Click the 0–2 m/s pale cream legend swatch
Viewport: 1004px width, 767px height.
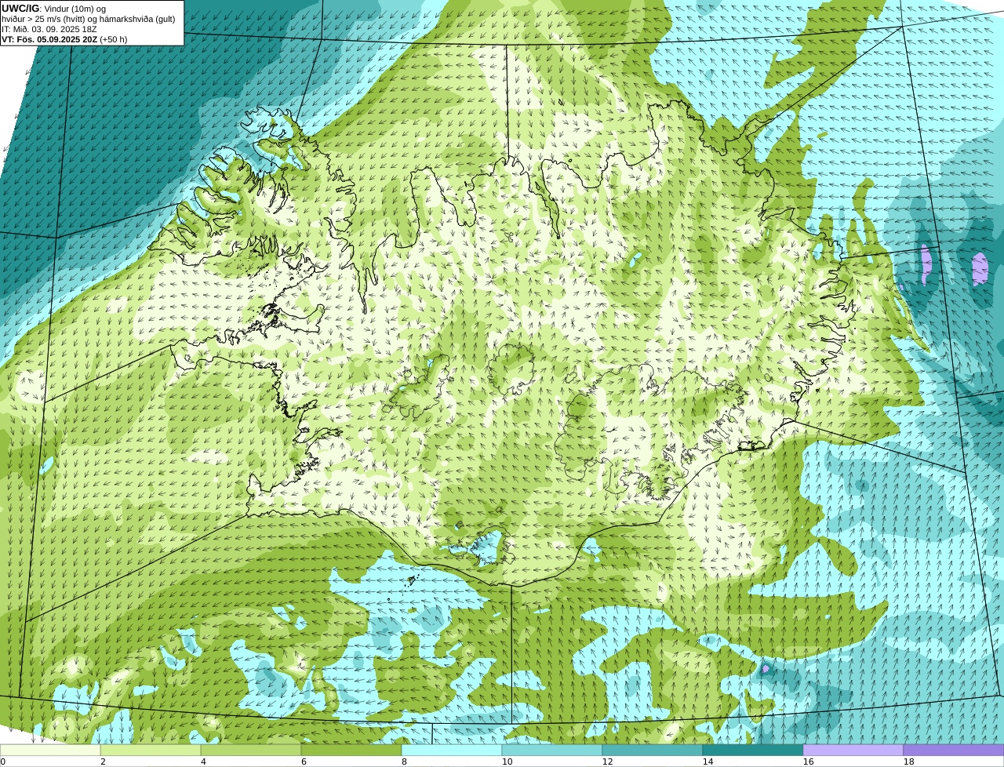[50, 751]
